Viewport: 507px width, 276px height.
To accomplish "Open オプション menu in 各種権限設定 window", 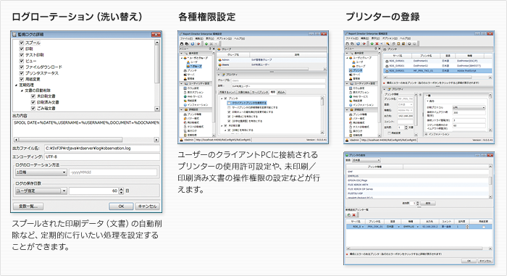I will (x=224, y=38).
